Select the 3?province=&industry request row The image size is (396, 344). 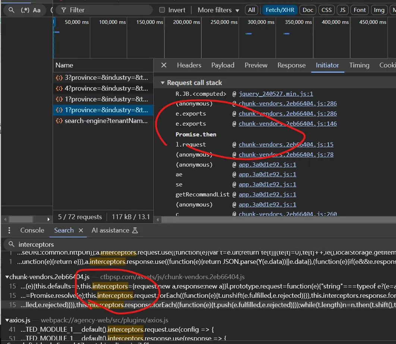[x=103, y=78]
